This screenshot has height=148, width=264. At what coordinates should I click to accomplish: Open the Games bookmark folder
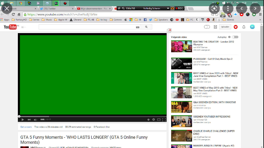228,20
